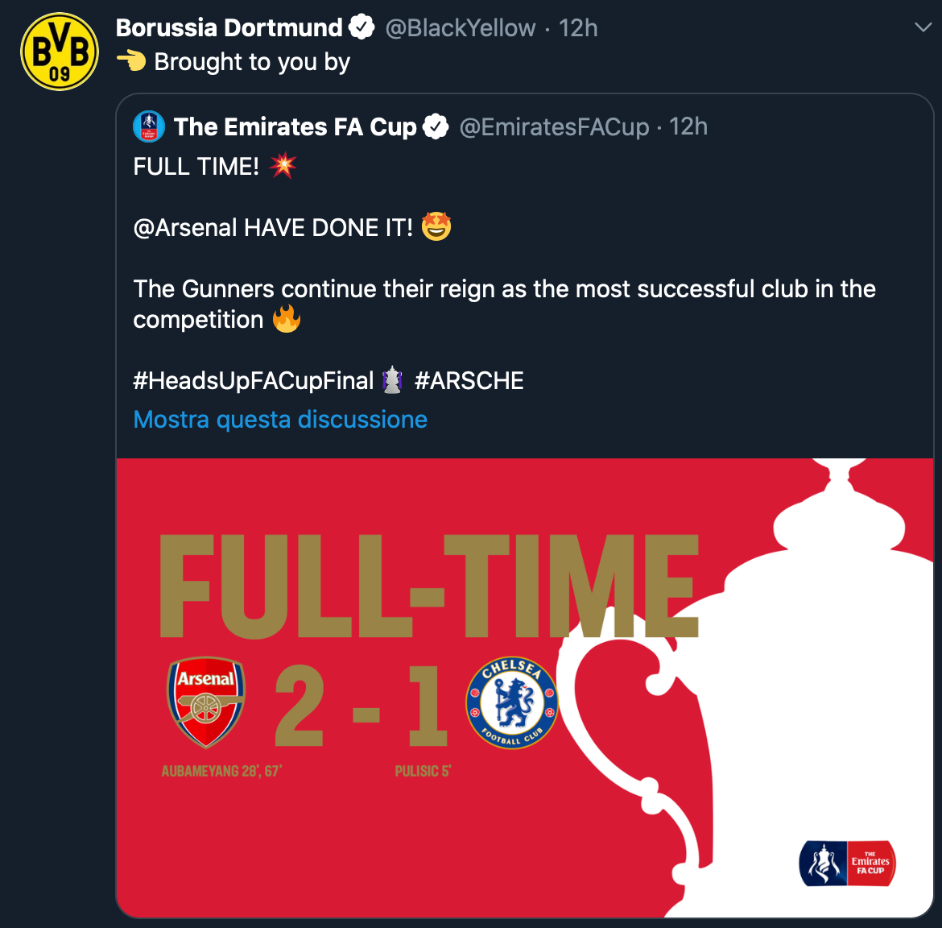Click the @BlackYellow handle
The width and height of the screenshot is (942, 928).
tap(460, 28)
